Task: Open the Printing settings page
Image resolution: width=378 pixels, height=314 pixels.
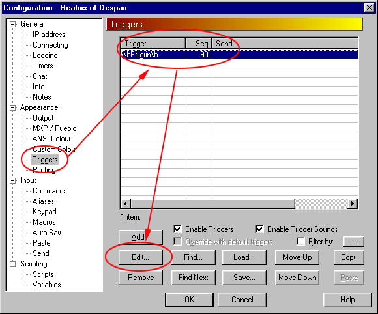Action: pos(44,170)
